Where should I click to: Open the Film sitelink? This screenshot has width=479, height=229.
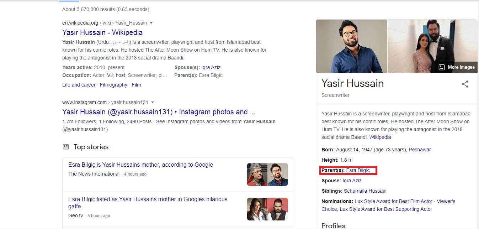pos(136,85)
